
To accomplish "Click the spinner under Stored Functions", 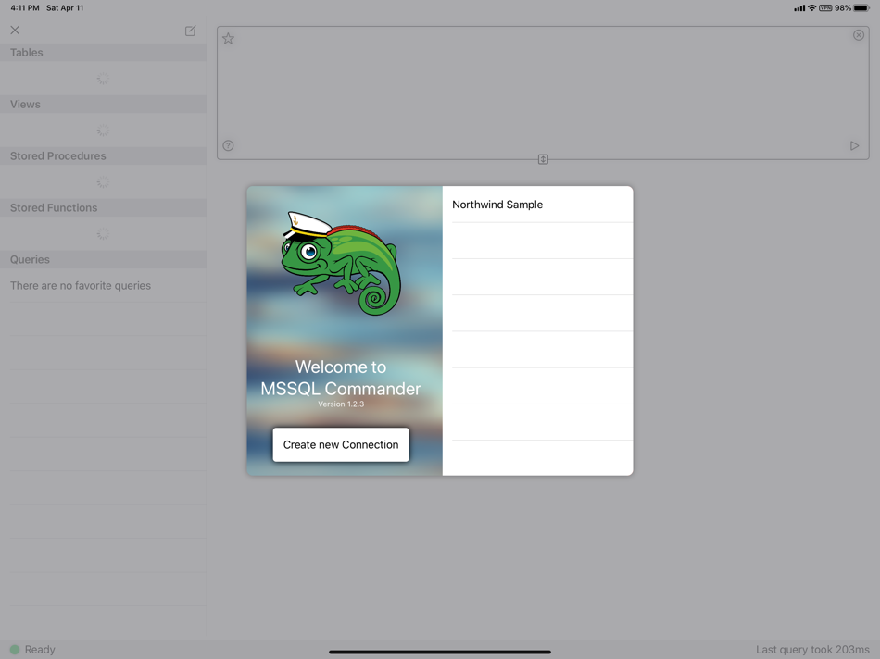I will tap(103, 233).
